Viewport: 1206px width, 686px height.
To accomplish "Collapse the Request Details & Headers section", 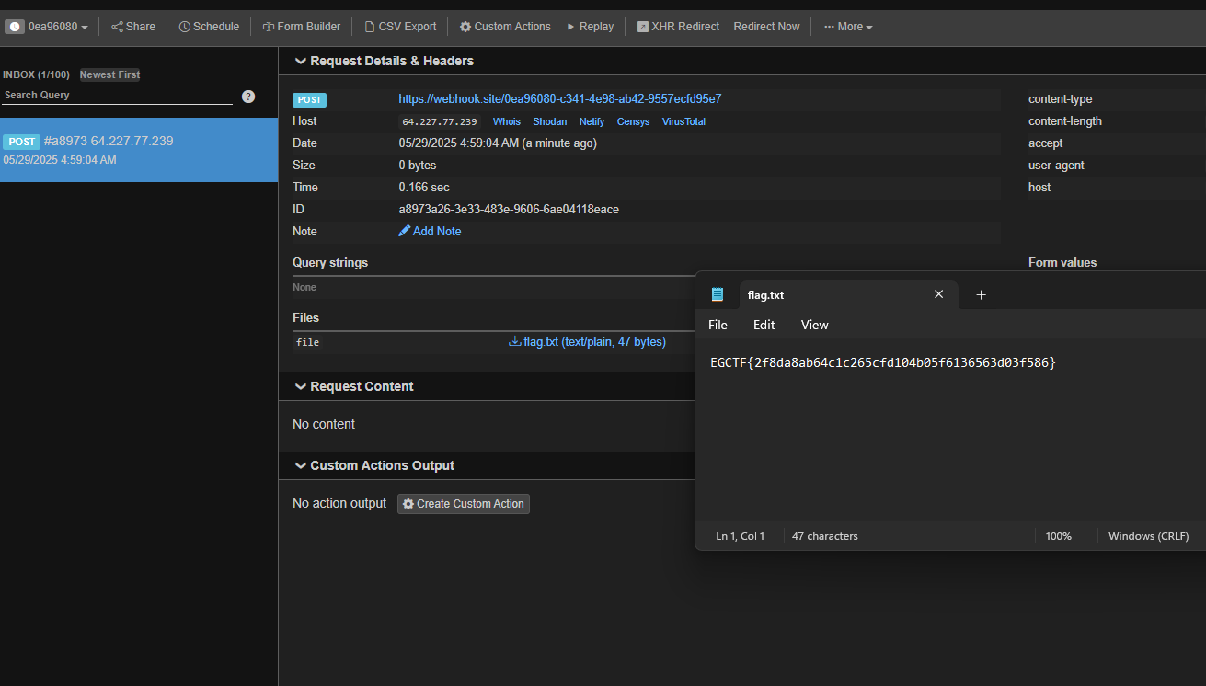I will 384,61.
